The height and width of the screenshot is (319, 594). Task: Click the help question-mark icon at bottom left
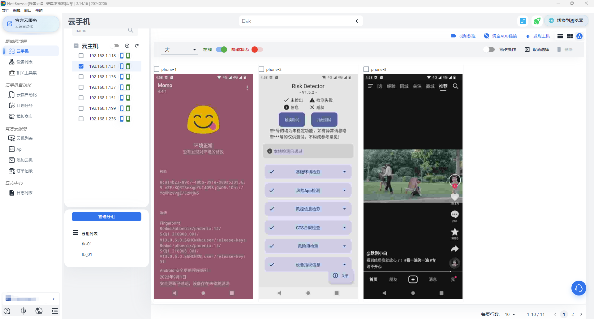pyautogui.click(x=6, y=311)
